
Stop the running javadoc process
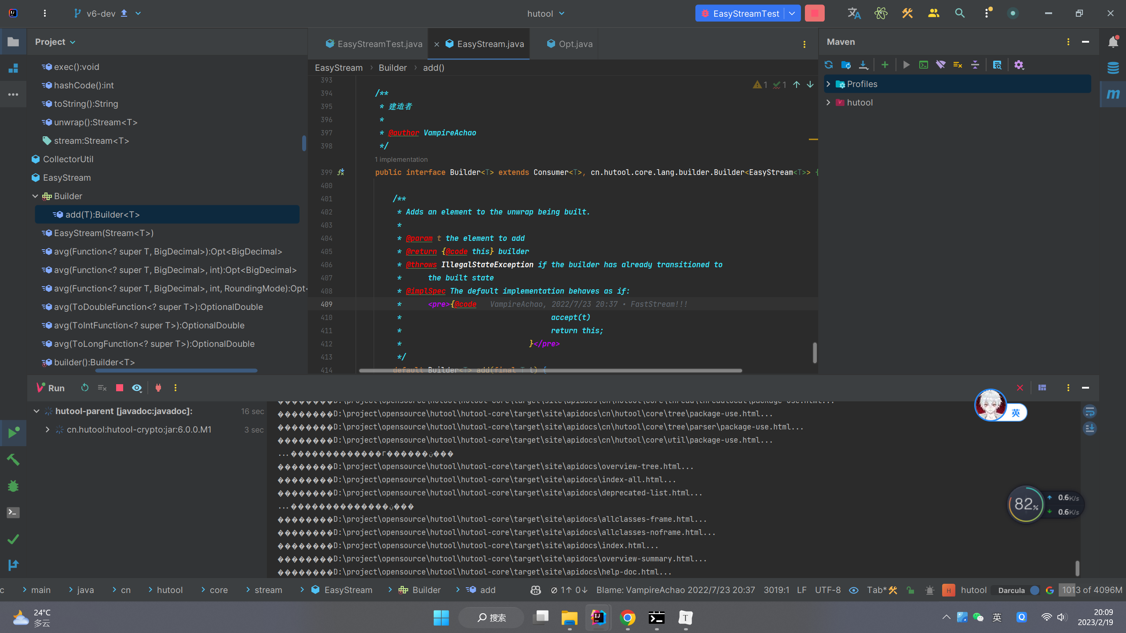pyautogui.click(x=119, y=388)
